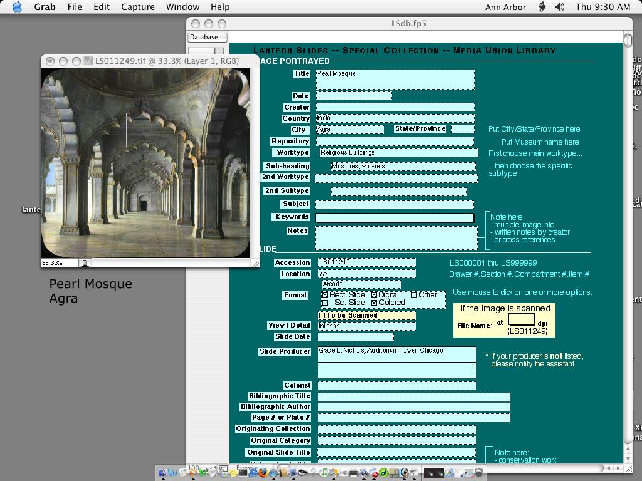The height and width of the screenshot is (481, 642).
Task: Launch Internet Explorer from the Dock
Action: pos(253,473)
